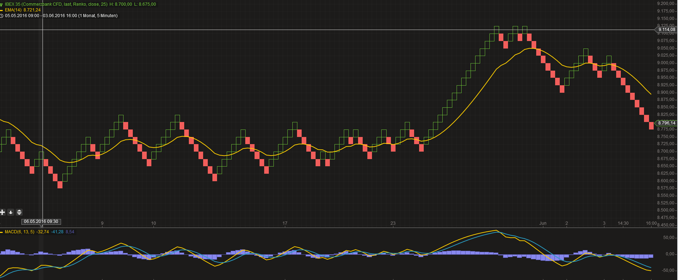This screenshot has width=679, height=280.
Task: Click the '17' date on time axis
Action: [x=285, y=223]
